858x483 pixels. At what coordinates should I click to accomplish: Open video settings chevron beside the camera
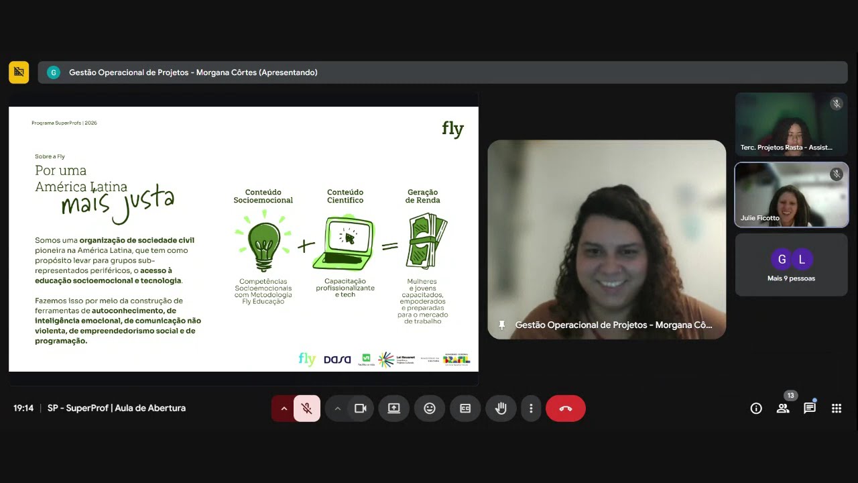pos(337,409)
